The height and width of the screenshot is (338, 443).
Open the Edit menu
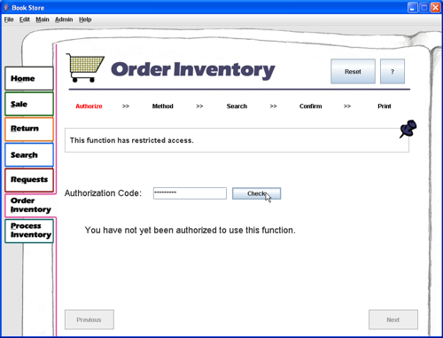click(x=25, y=20)
